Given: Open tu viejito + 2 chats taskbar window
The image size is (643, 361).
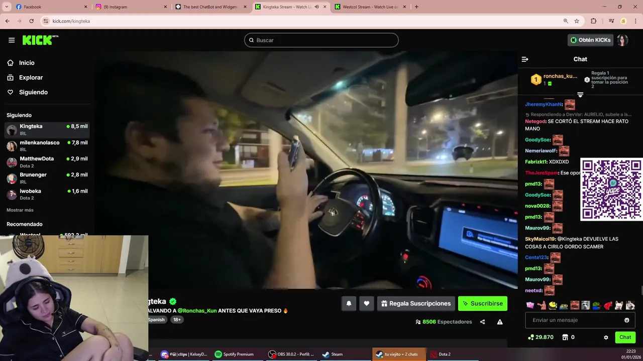Looking at the screenshot, I should tap(398, 354).
